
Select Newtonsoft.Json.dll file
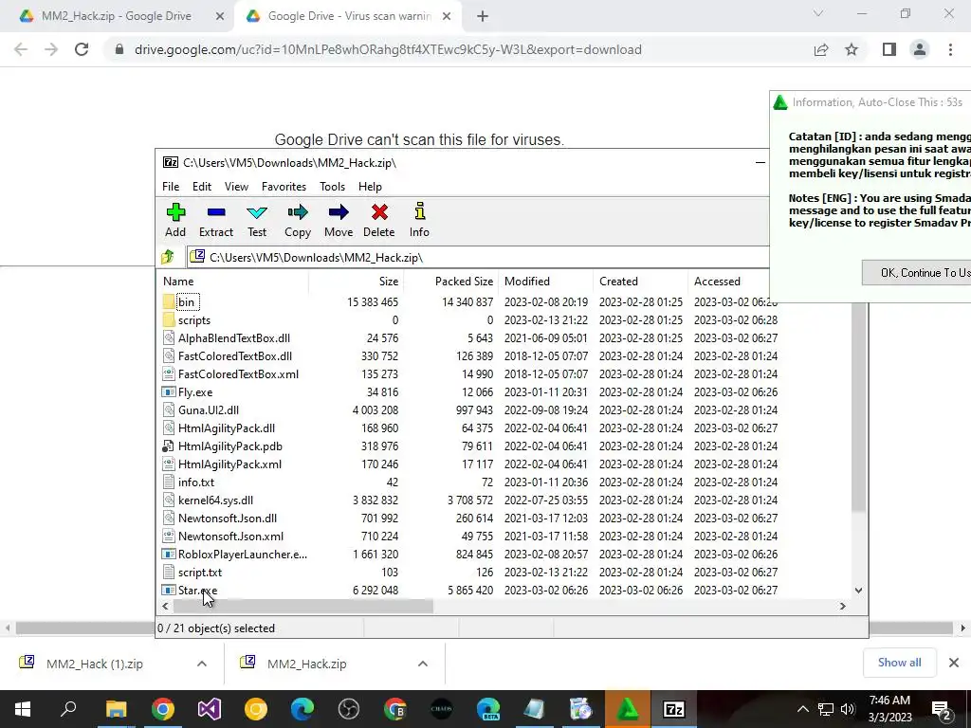click(228, 518)
